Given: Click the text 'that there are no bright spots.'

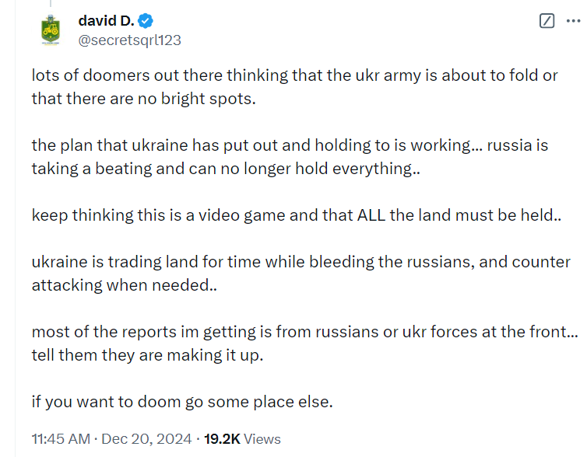Looking at the screenshot, I should (144, 99).
